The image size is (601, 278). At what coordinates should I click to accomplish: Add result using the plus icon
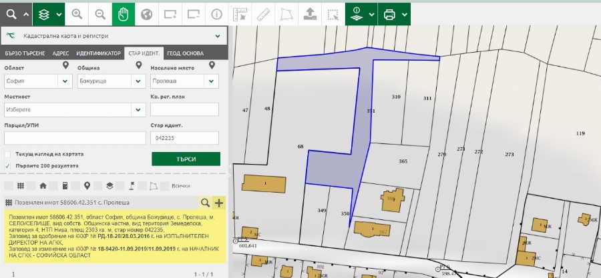pos(218,202)
